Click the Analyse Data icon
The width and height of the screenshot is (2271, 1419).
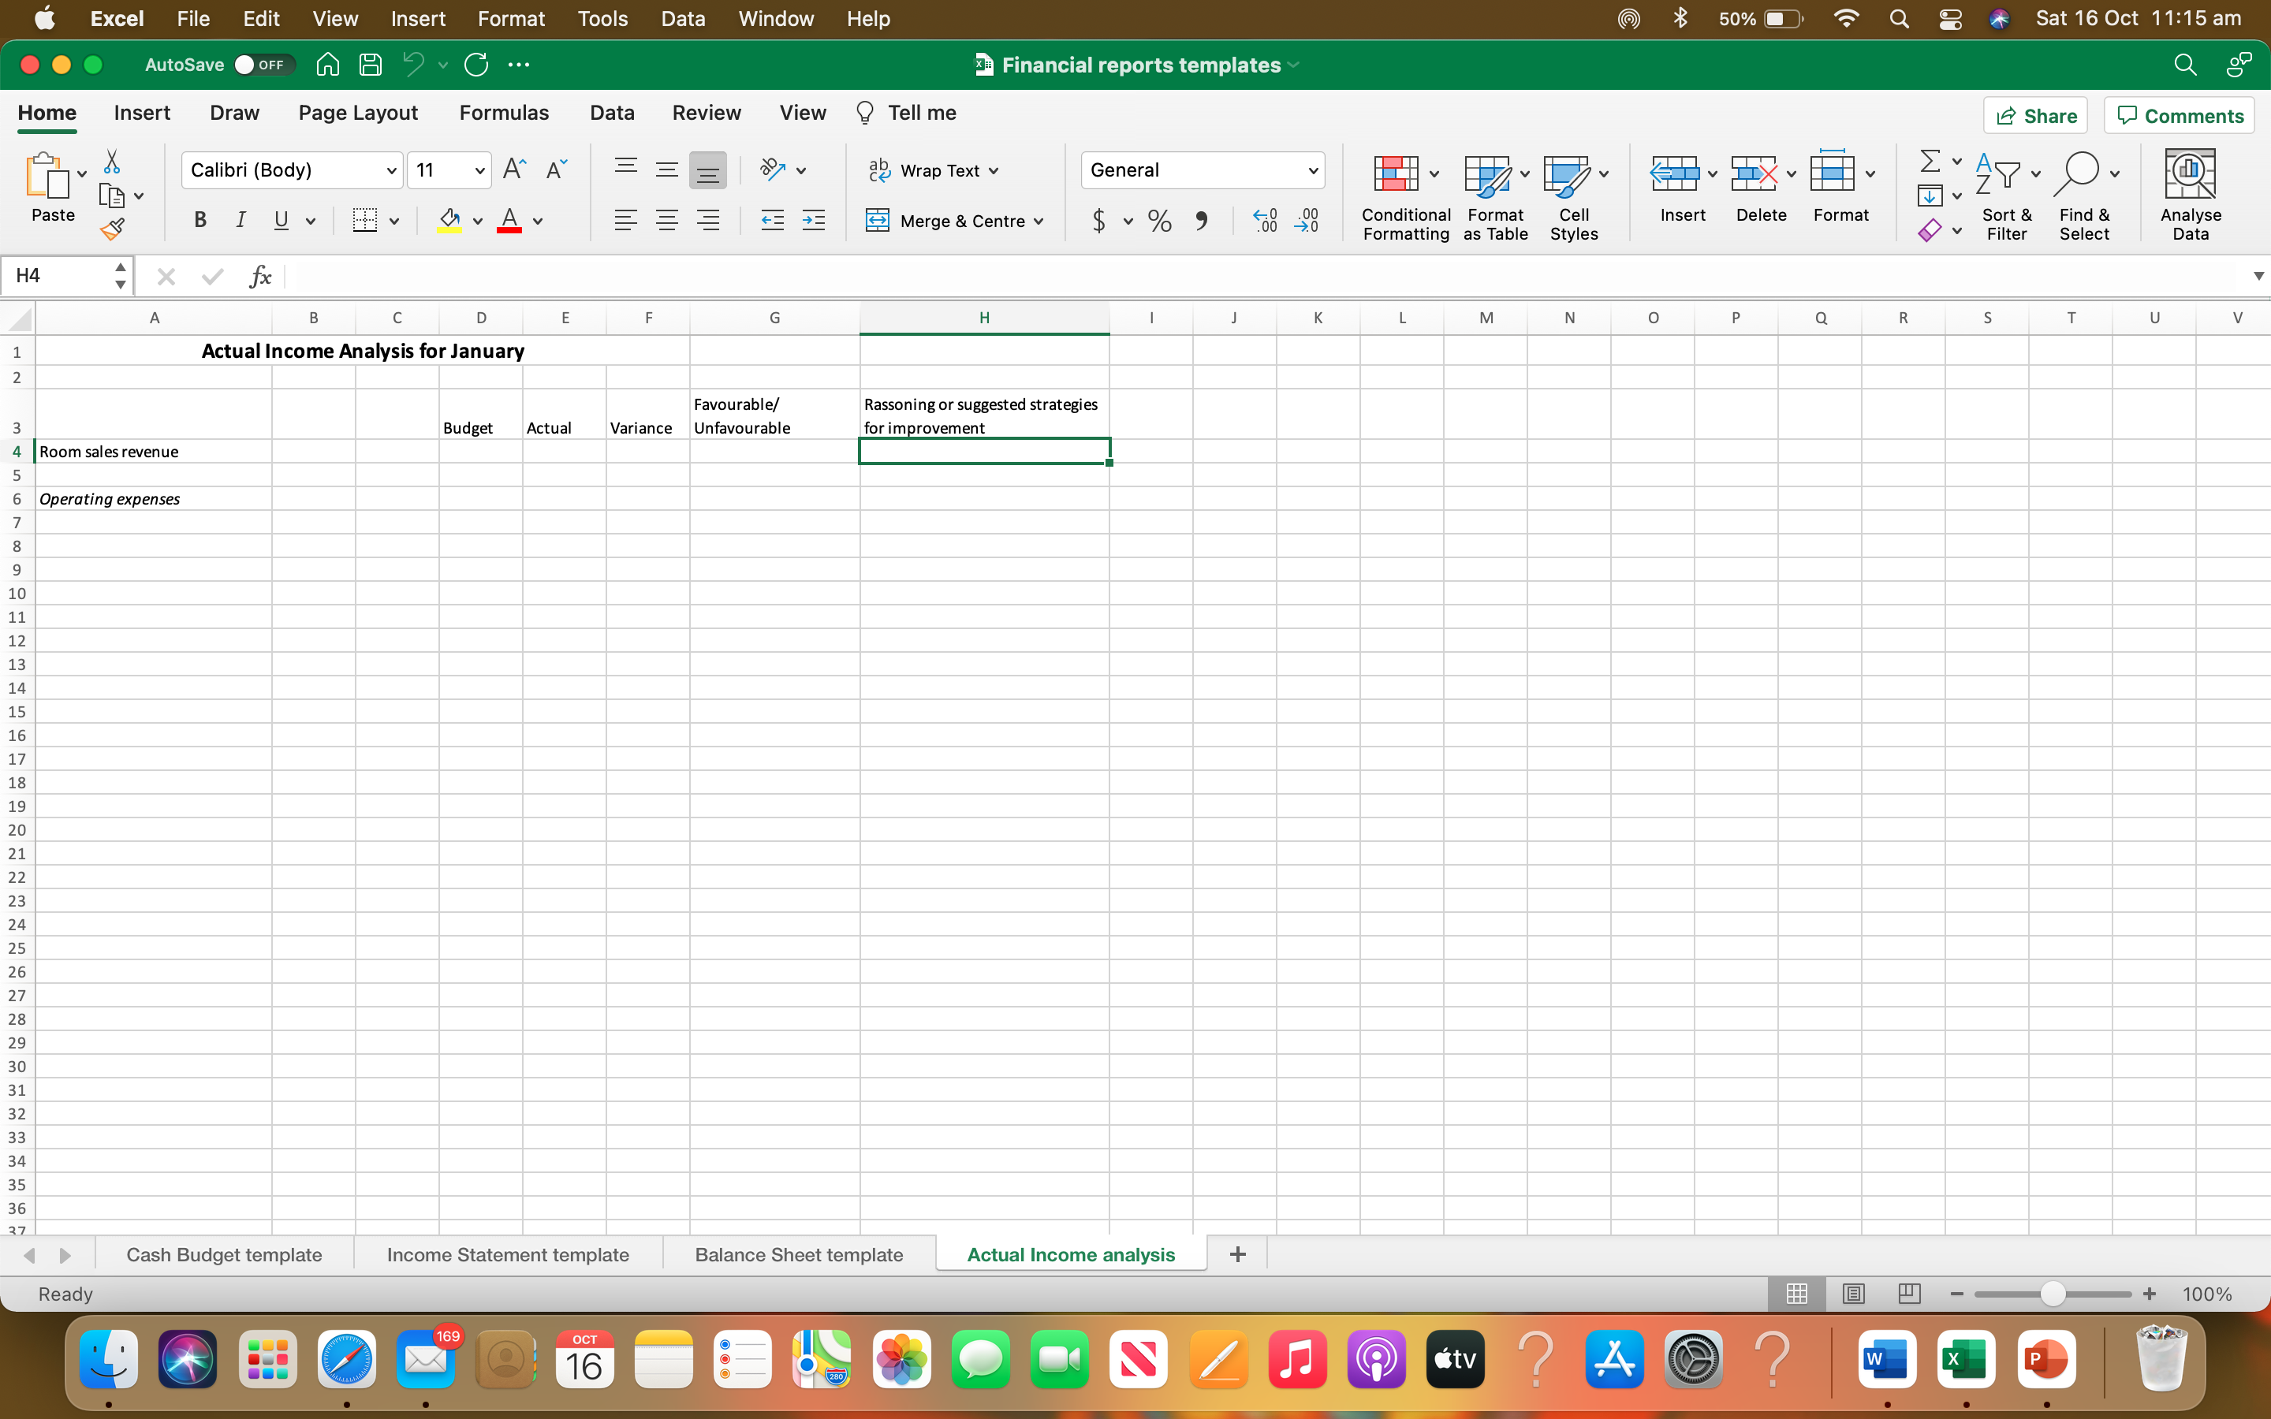pyautogui.click(x=2191, y=196)
